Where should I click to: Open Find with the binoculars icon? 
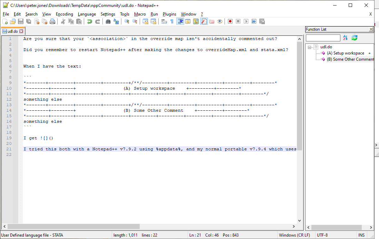click(x=108, y=21)
